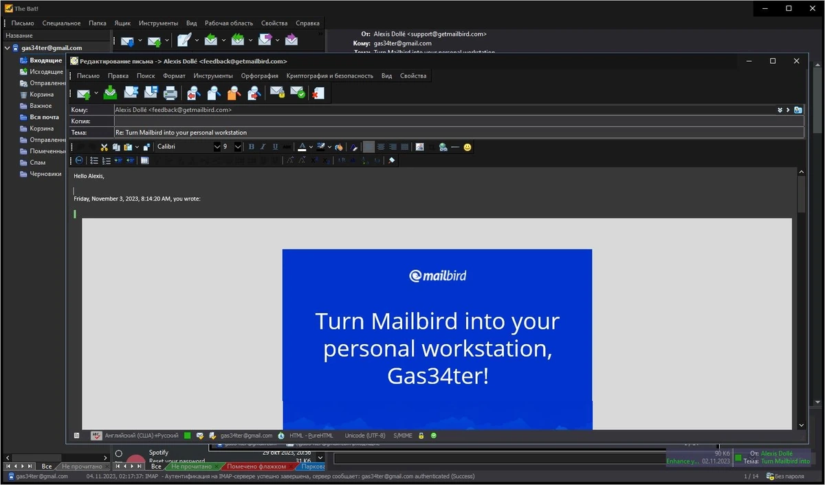Click the sign message lock envelope icon

coord(277,93)
